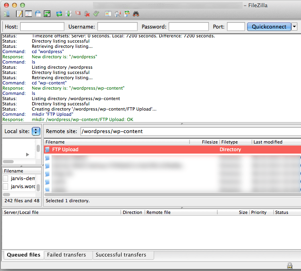Click the Direction queue column header
Viewport: 301px width, 271px height.
[x=132, y=212]
